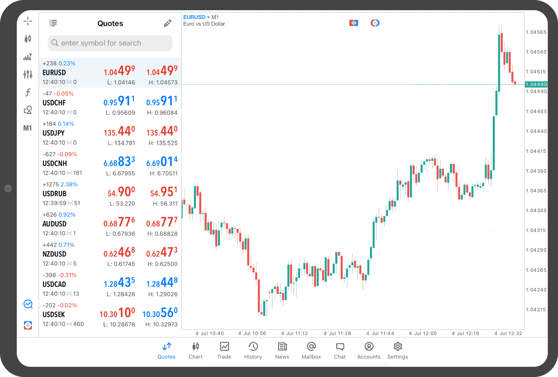This screenshot has height=377, width=558.
Task: Open the M1 timeframe selector in sidebar
Action: [28, 128]
